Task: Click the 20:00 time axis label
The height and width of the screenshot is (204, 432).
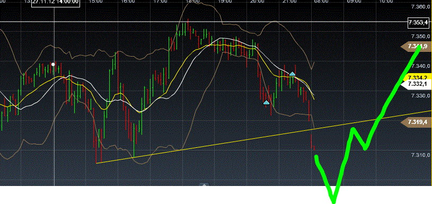Action: pos(257,2)
